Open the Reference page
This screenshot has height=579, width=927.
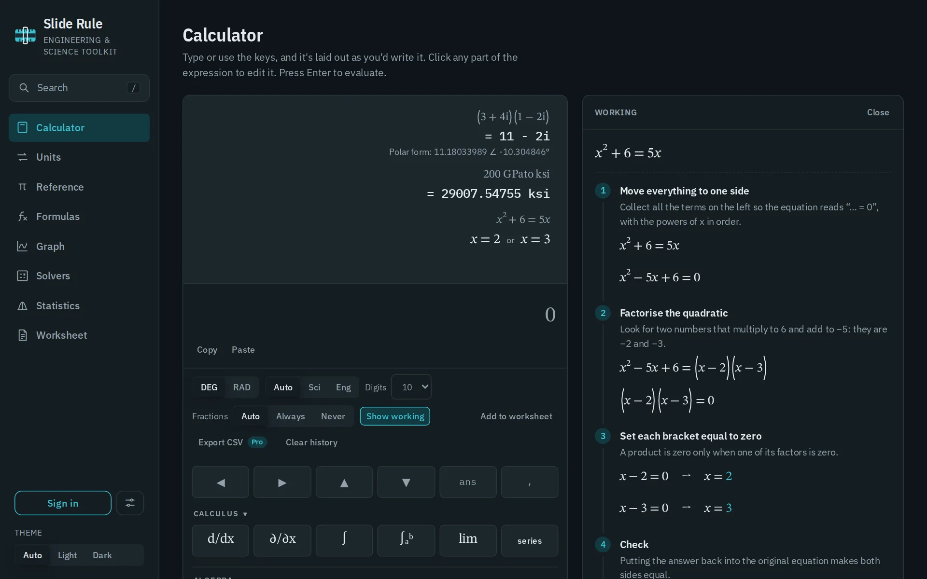(79, 187)
